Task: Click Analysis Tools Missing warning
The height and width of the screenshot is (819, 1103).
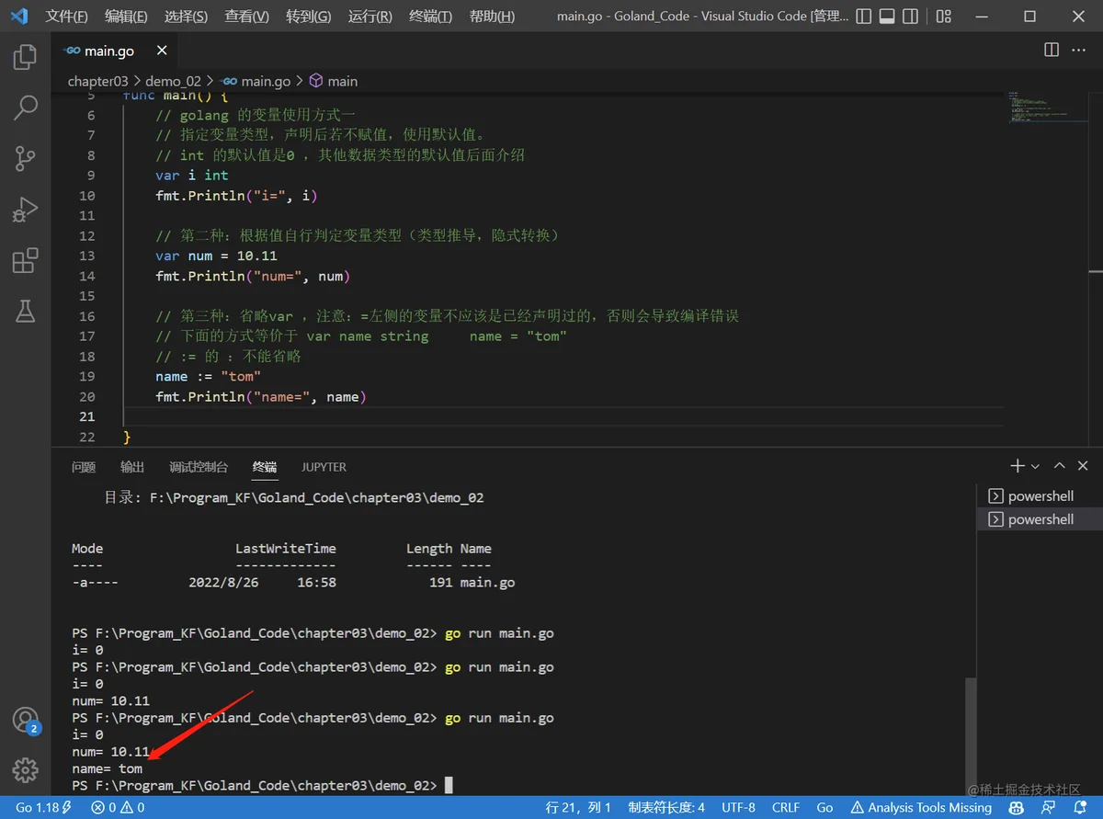Action: (921, 807)
